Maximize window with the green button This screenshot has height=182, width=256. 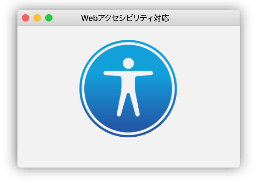pos(49,18)
